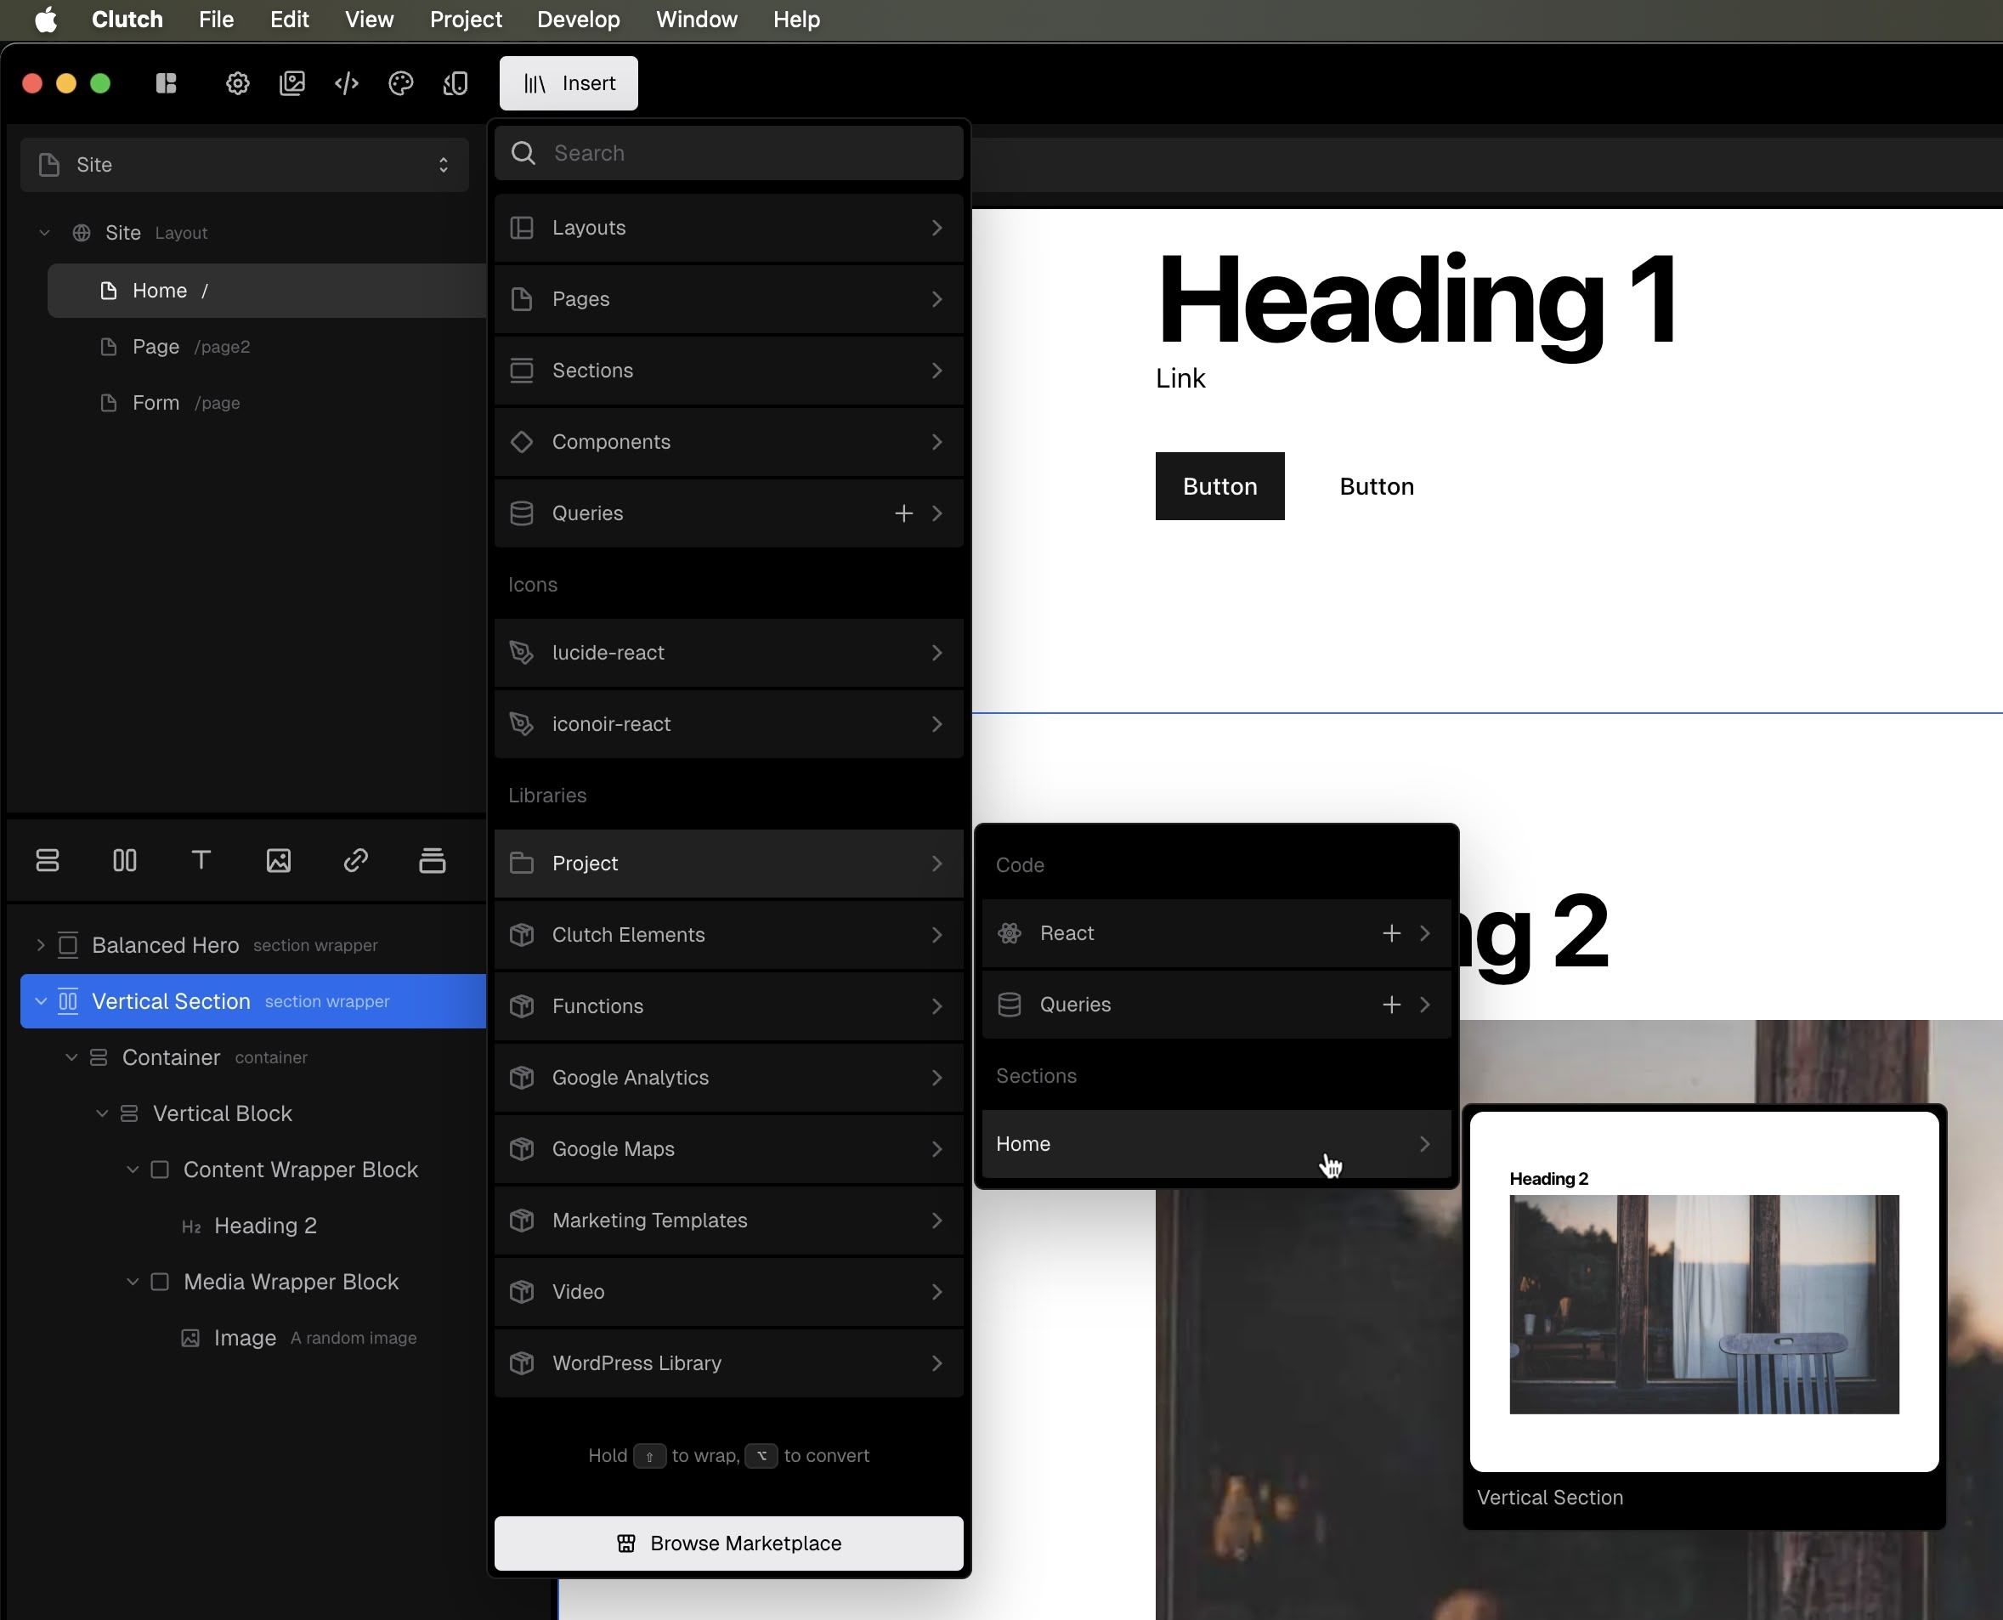
Task: Insert a vertical stack block from quick bar
Action: tap(48, 860)
